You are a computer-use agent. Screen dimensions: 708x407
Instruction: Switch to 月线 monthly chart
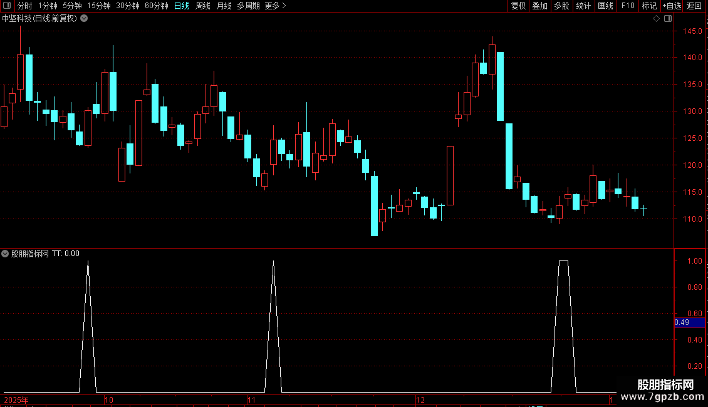[x=224, y=6]
